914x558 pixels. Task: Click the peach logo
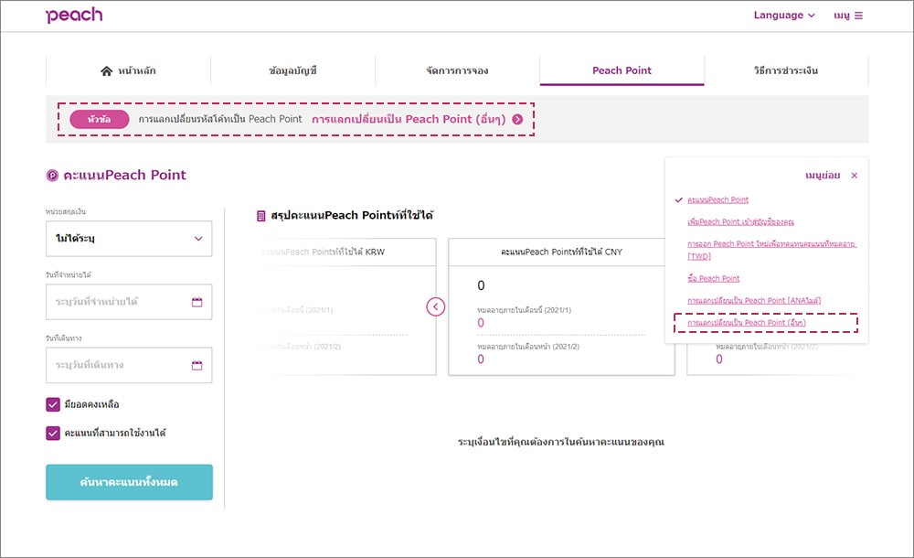74,16
